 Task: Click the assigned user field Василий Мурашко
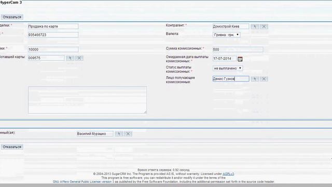click(95, 134)
